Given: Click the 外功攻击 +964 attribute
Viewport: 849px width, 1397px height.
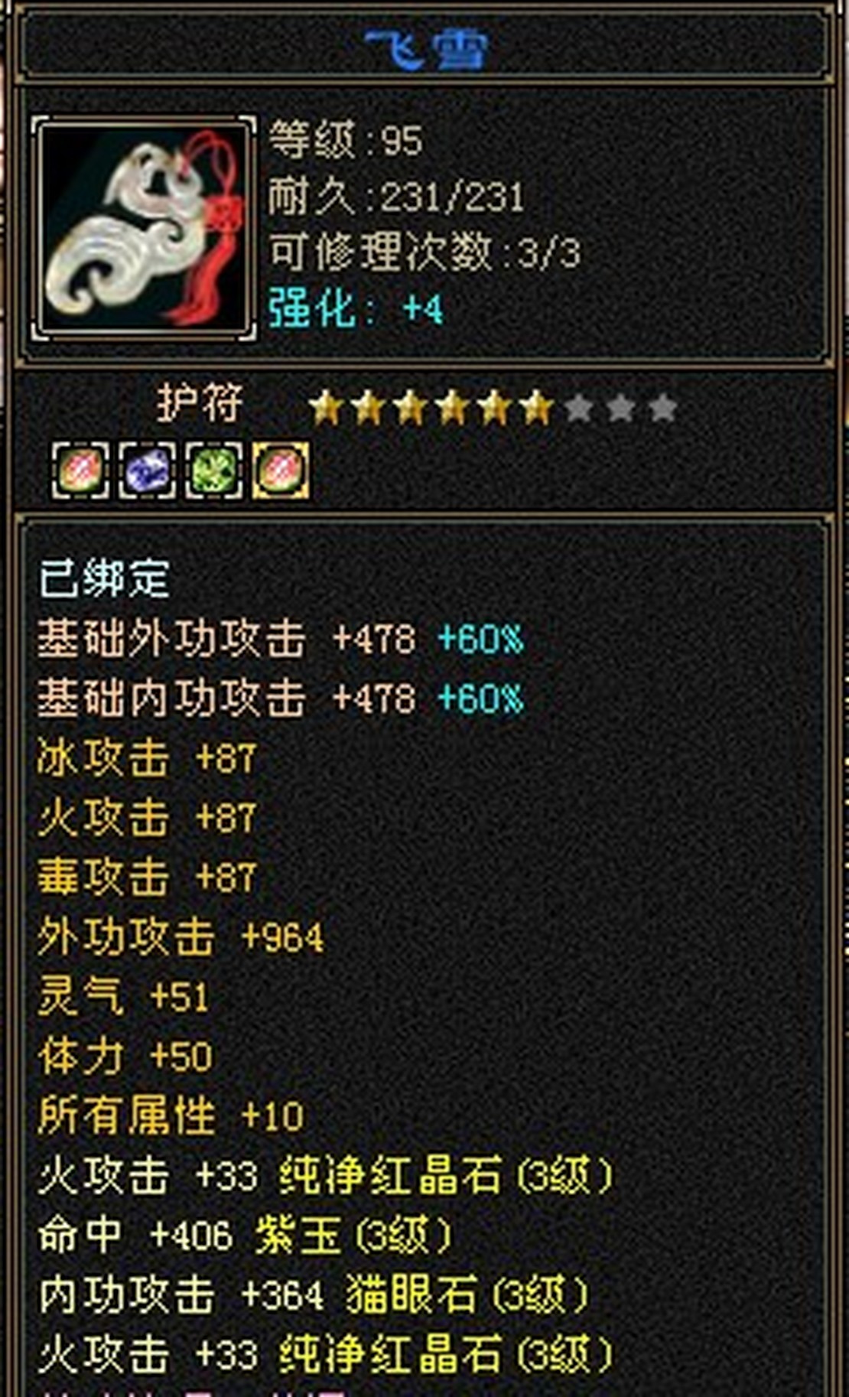Looking at the screenshot, I should [x=181, y=937].
